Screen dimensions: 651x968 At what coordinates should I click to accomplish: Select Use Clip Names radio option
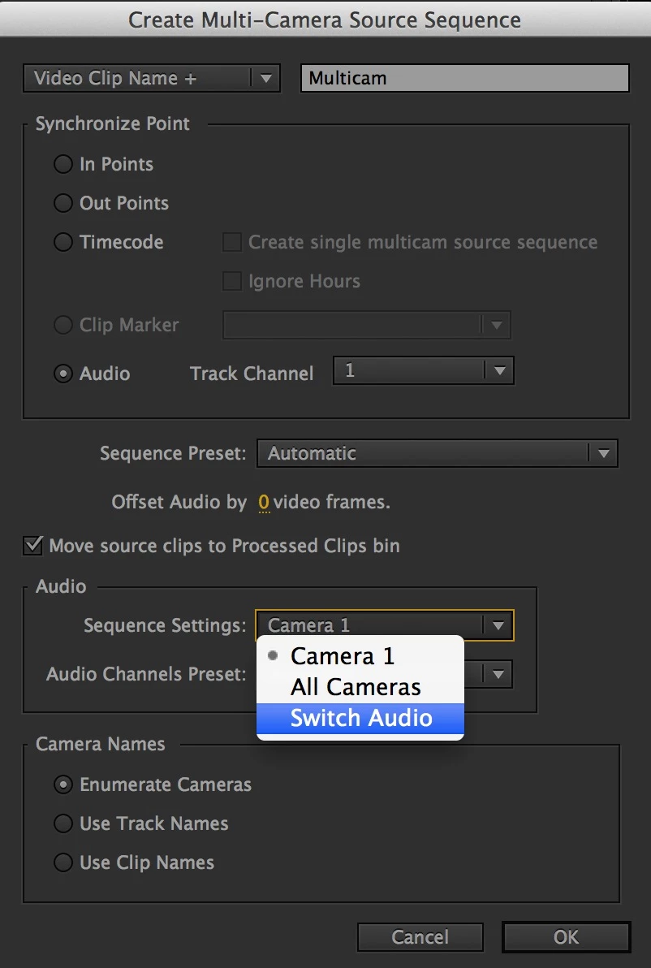click(63, 862)
